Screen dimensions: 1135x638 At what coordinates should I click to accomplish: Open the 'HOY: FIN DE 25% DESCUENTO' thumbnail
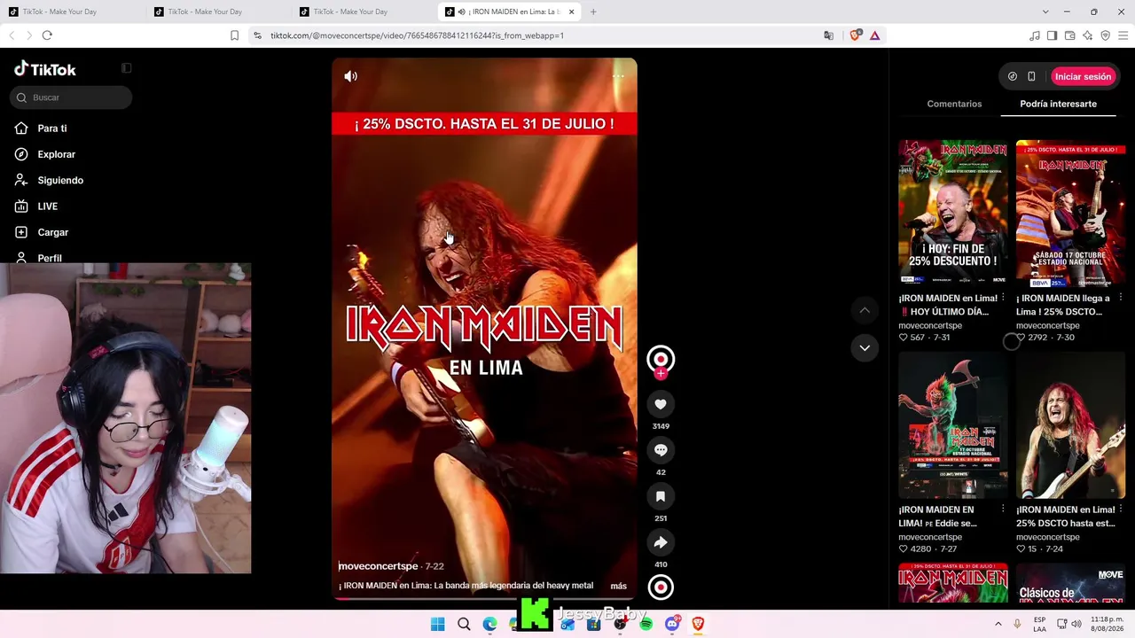click(953, 213)
